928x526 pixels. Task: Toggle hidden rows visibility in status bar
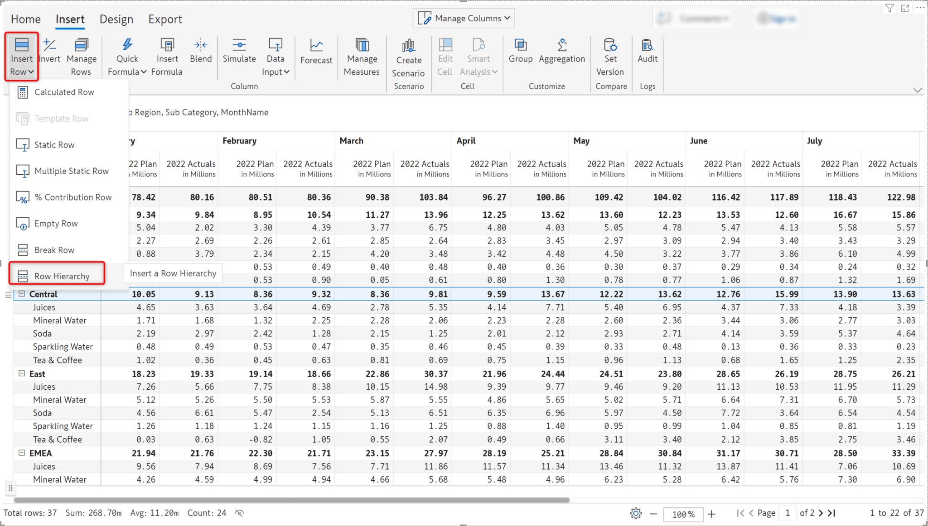(x=239, y=512)
